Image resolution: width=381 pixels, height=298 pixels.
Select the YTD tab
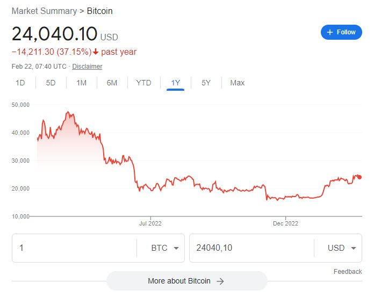143,83
